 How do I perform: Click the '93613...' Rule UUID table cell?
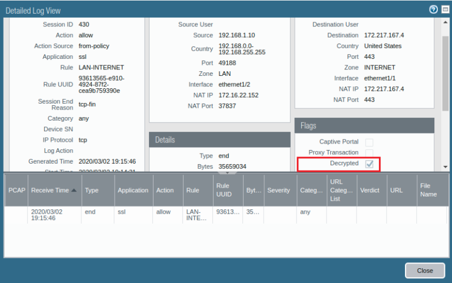(228, 212)
